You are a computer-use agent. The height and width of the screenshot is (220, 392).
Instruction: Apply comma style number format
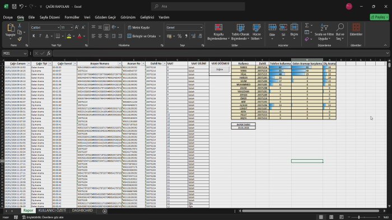(186, 36)
